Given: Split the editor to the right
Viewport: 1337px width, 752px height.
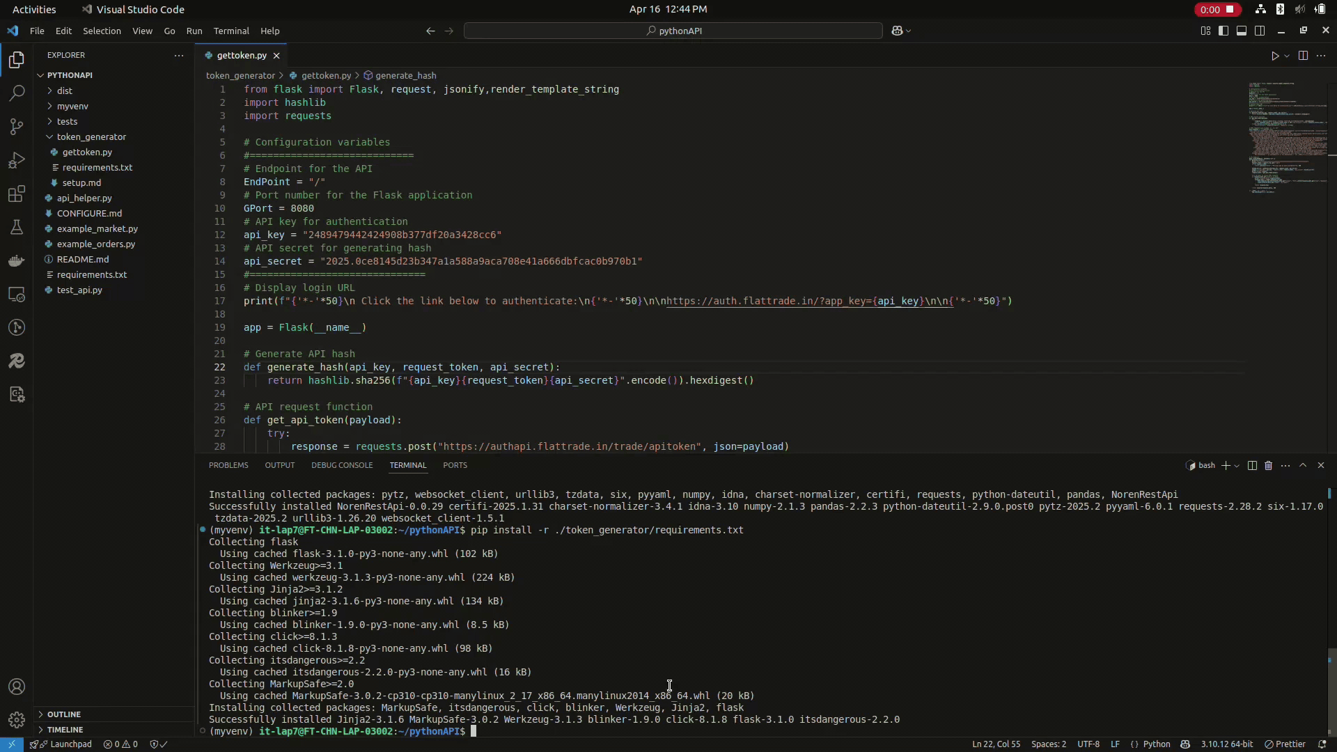Looking at the screenshot, I should (x=1303, y=56).
